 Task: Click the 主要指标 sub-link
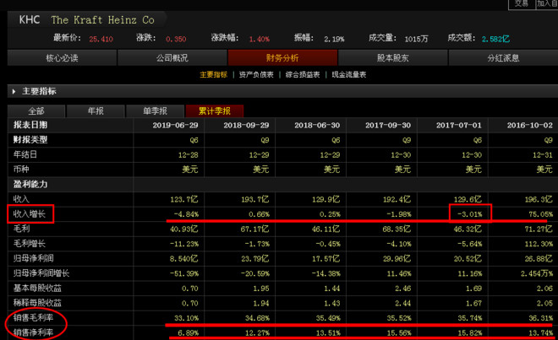pos(214,74)
